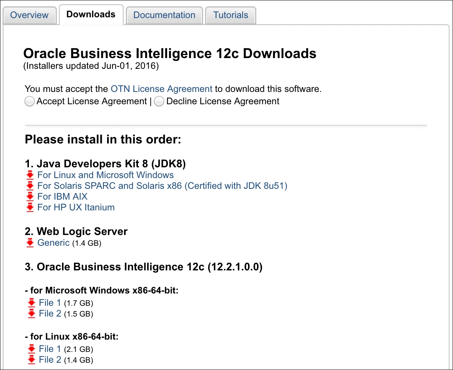Open JDK link For Linux and Microsoft Windows
Viewport: 453px width, 370px height.
coord(106,175)
